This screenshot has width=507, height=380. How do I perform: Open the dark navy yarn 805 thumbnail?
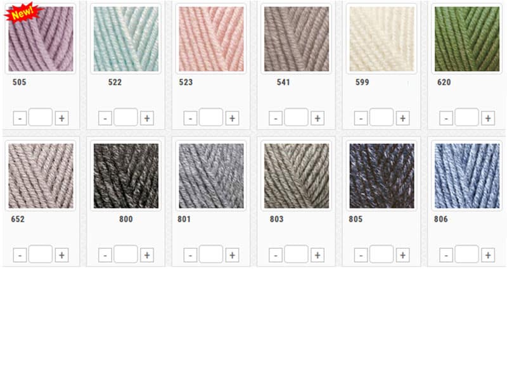382,176
